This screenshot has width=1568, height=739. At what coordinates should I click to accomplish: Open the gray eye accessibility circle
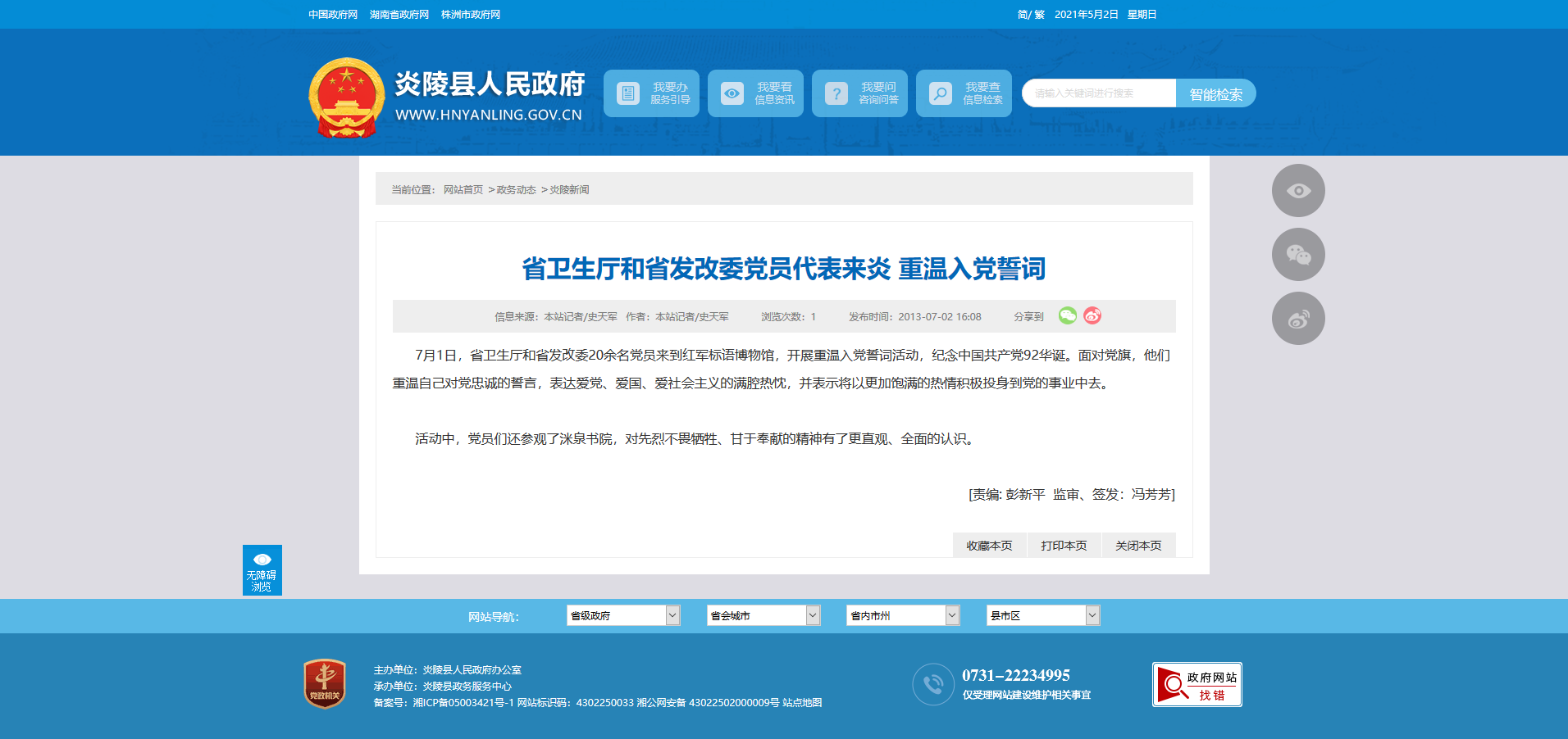(1298, 191)
